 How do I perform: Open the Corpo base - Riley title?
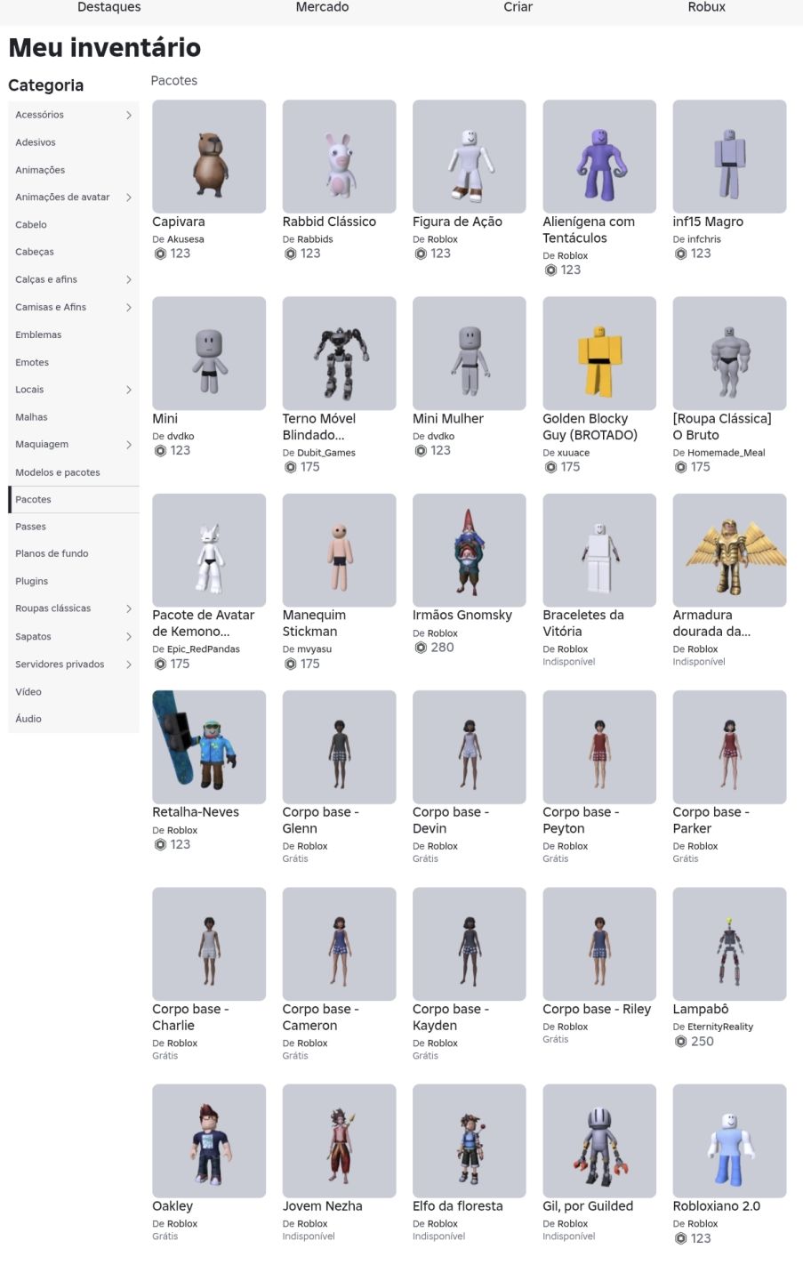click(x=597, y=1009)
